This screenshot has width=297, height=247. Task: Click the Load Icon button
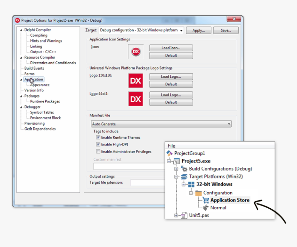[x=171, y=48]
